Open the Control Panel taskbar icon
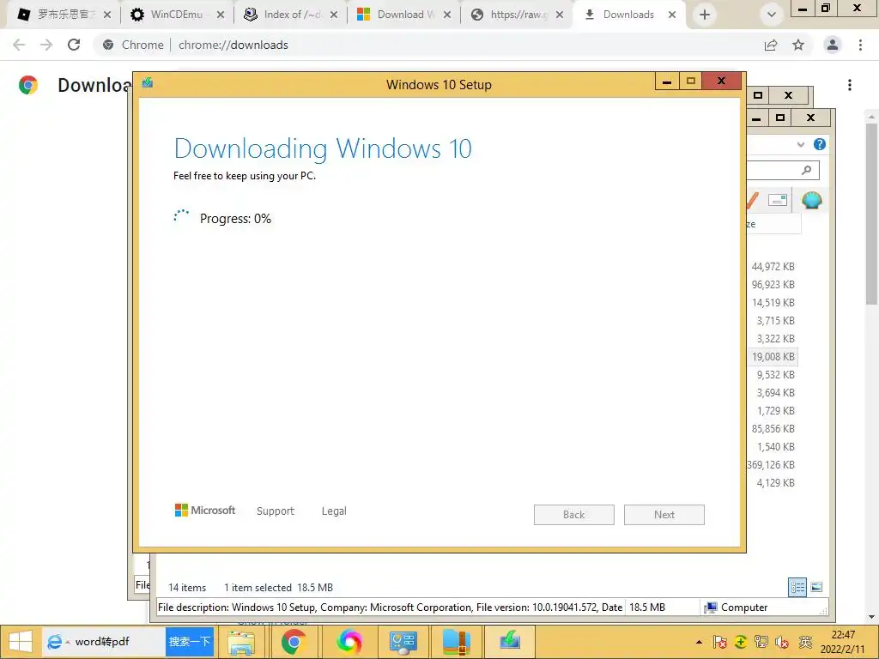 tap(403, 642)
